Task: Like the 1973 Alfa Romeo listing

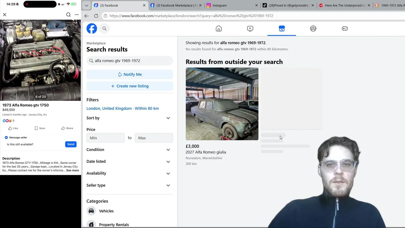Action: tap(13, 128)
